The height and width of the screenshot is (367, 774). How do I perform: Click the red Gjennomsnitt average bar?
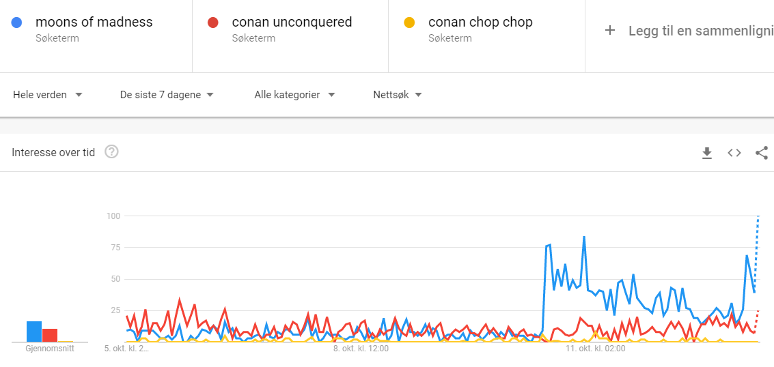[x=50, y=335]
